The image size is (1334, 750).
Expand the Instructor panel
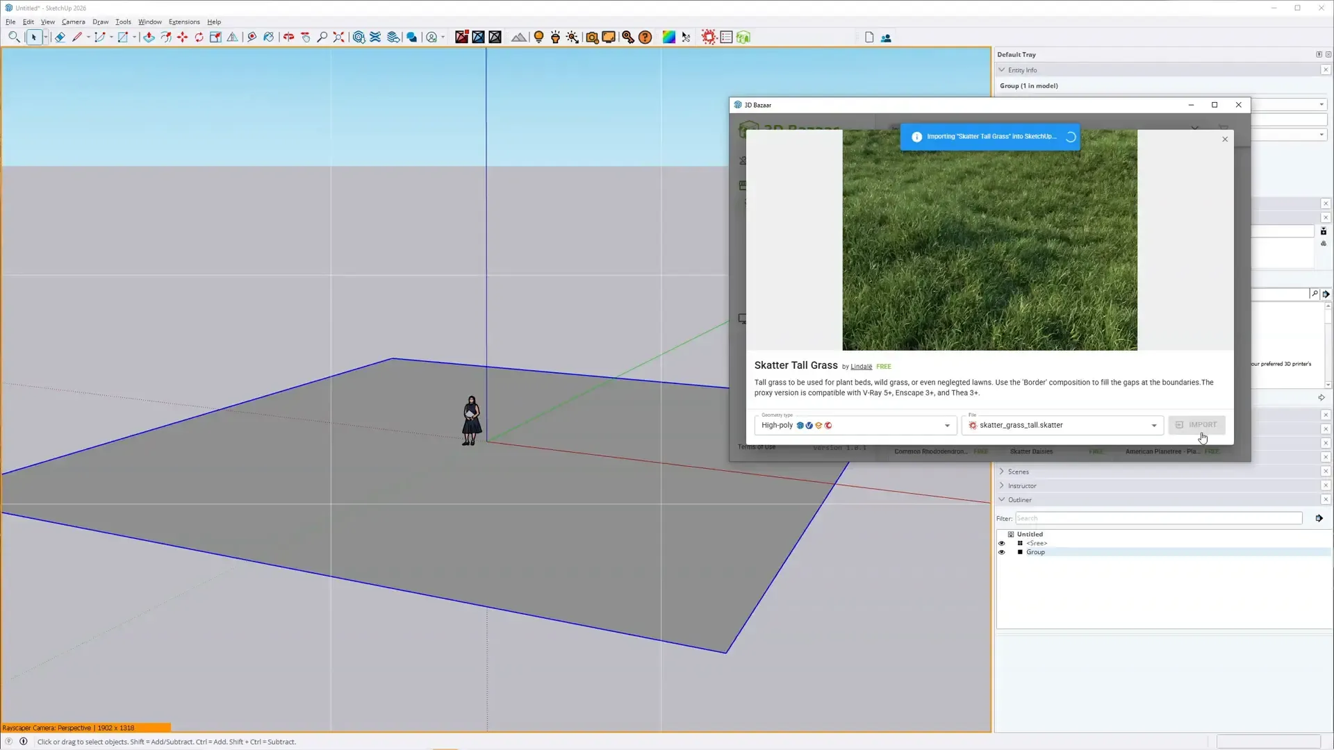click(1002, 485)
